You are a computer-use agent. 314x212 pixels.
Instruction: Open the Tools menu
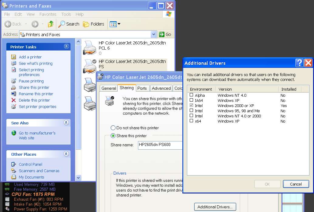(x=66, y=14)
